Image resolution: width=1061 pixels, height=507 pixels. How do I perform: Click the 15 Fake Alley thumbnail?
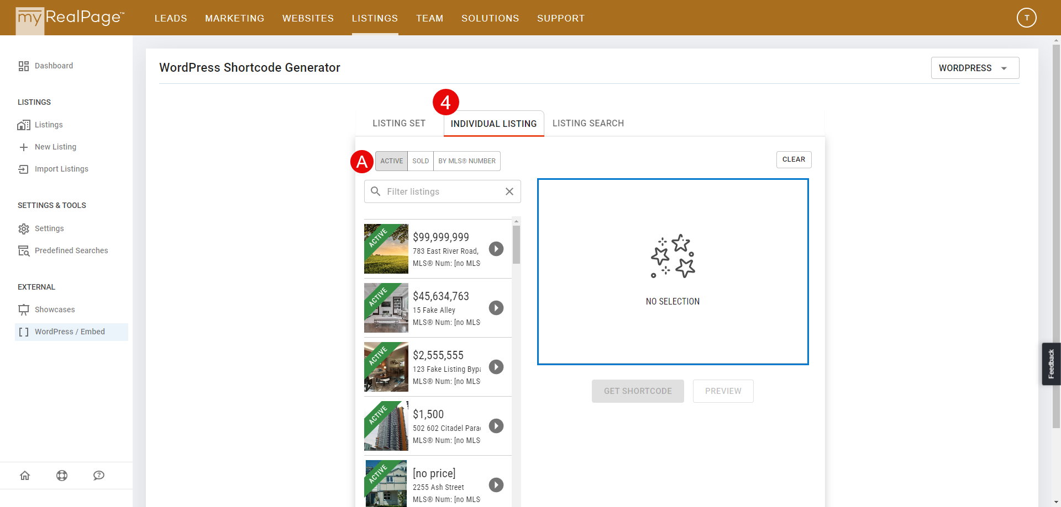386,308
